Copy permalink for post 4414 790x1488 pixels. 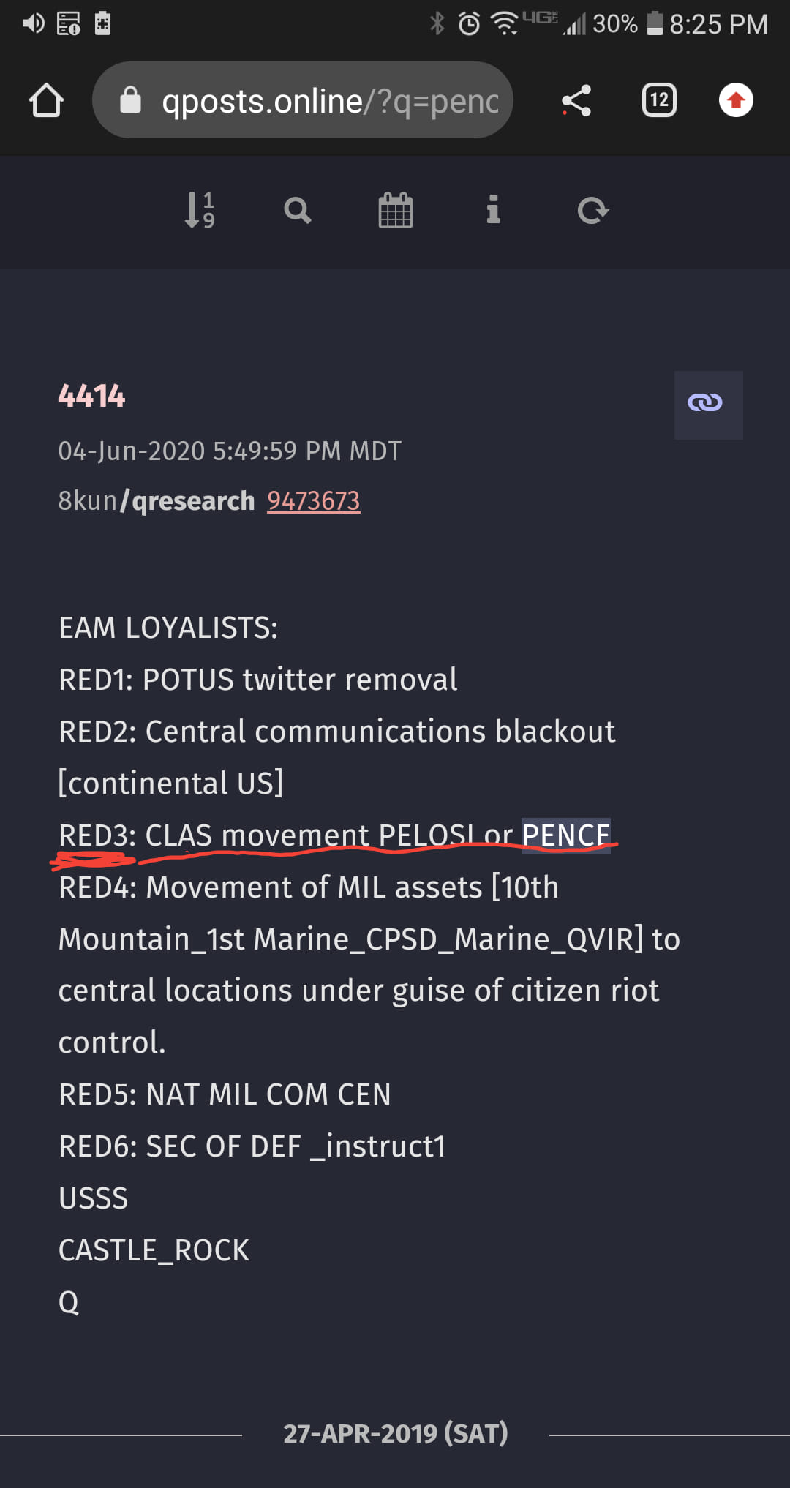tap(707, 405)
